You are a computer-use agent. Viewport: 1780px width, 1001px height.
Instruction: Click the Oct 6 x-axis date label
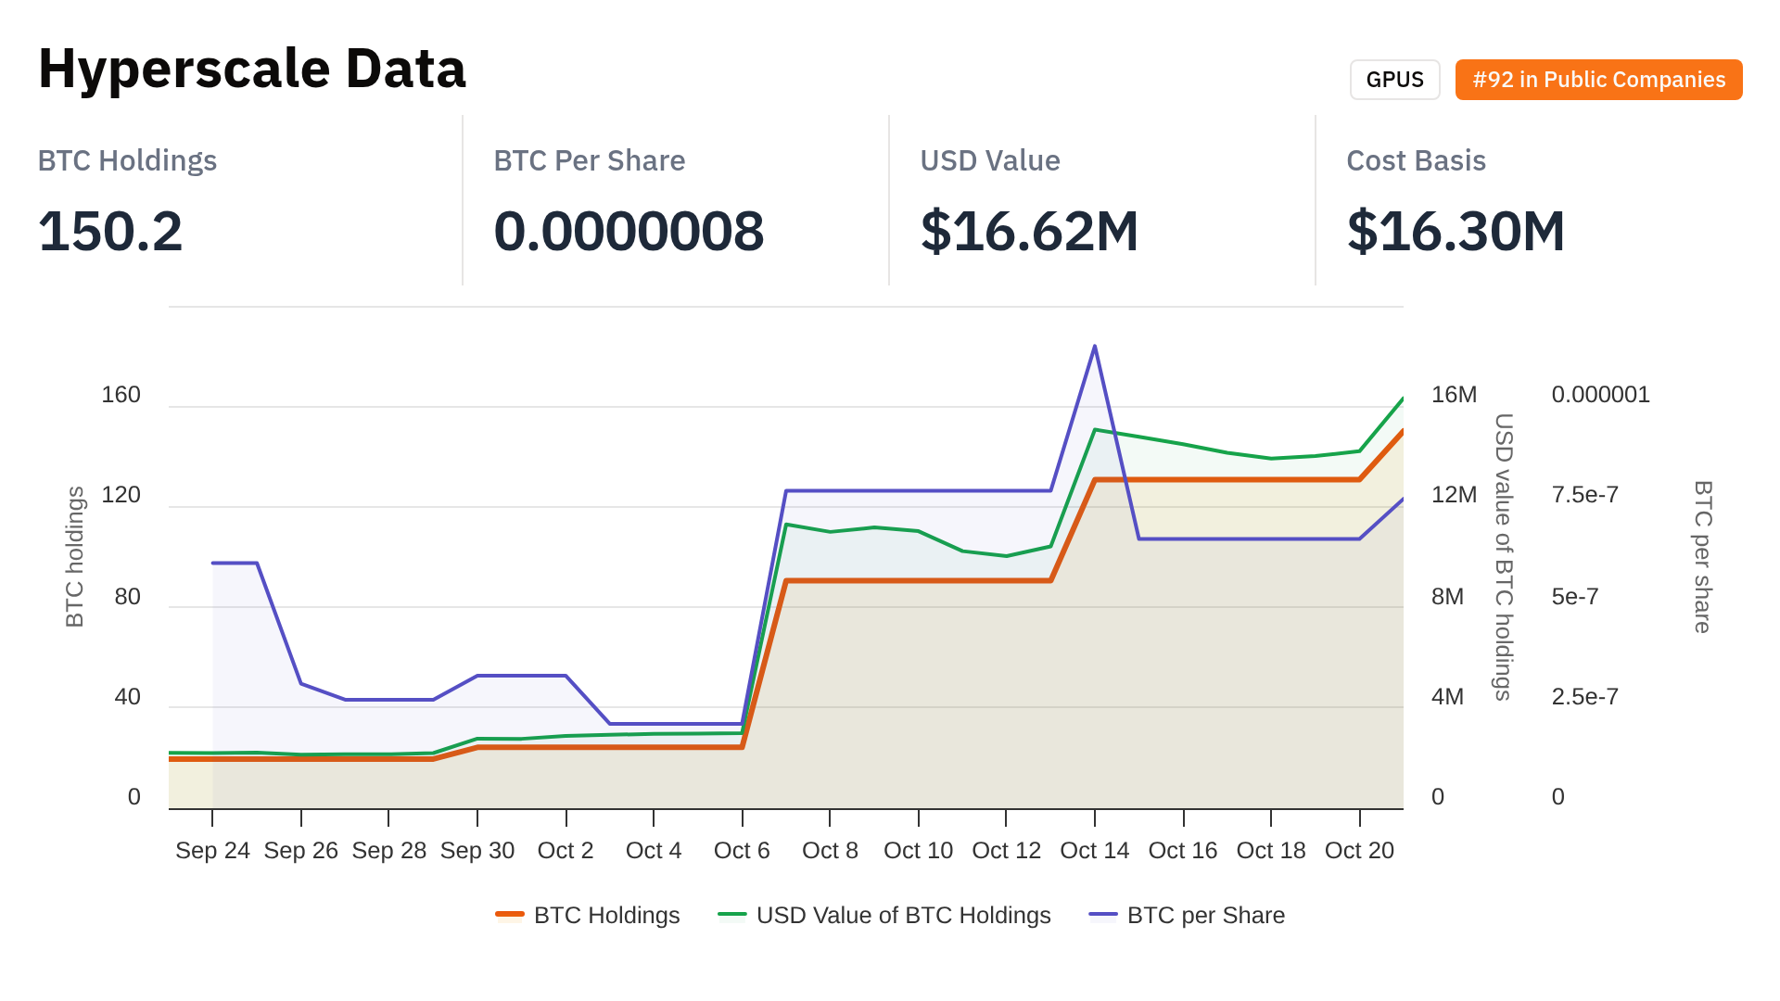point(742,850)
